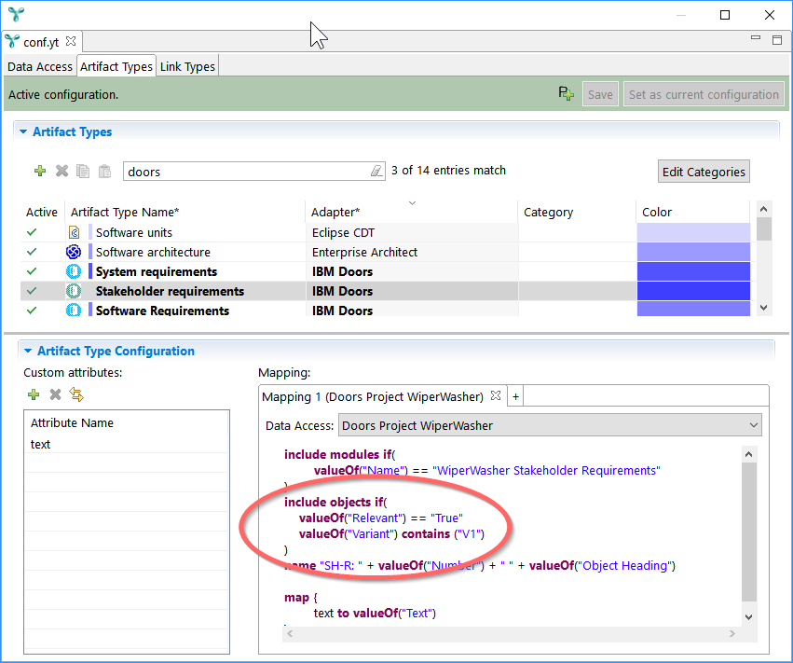Switch to the Link Types tab
The height and width of the screenshot is (663, 793).
pos(187,66)
